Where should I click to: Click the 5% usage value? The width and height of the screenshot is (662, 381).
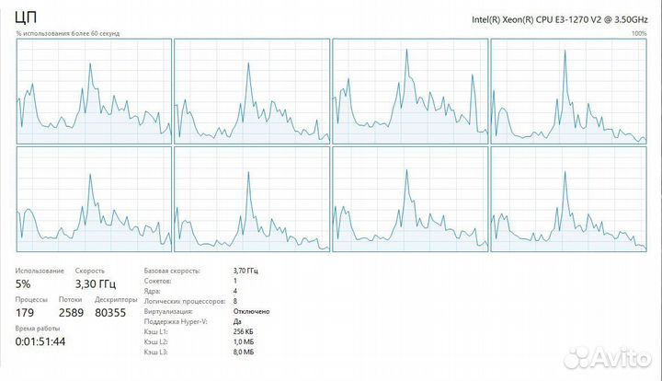pyautogui.click(x=24, y=283)
